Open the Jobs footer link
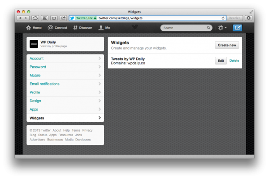Viewport: 269px width, 179px height. [78, 135]
